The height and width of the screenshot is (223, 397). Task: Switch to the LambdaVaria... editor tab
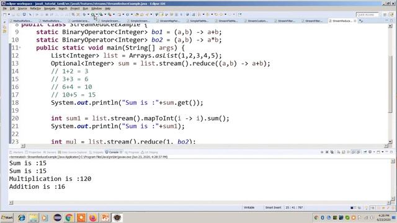click(80, 20)
